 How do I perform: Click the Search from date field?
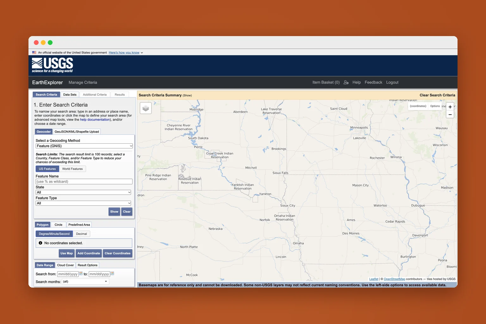tap(68, 274)
